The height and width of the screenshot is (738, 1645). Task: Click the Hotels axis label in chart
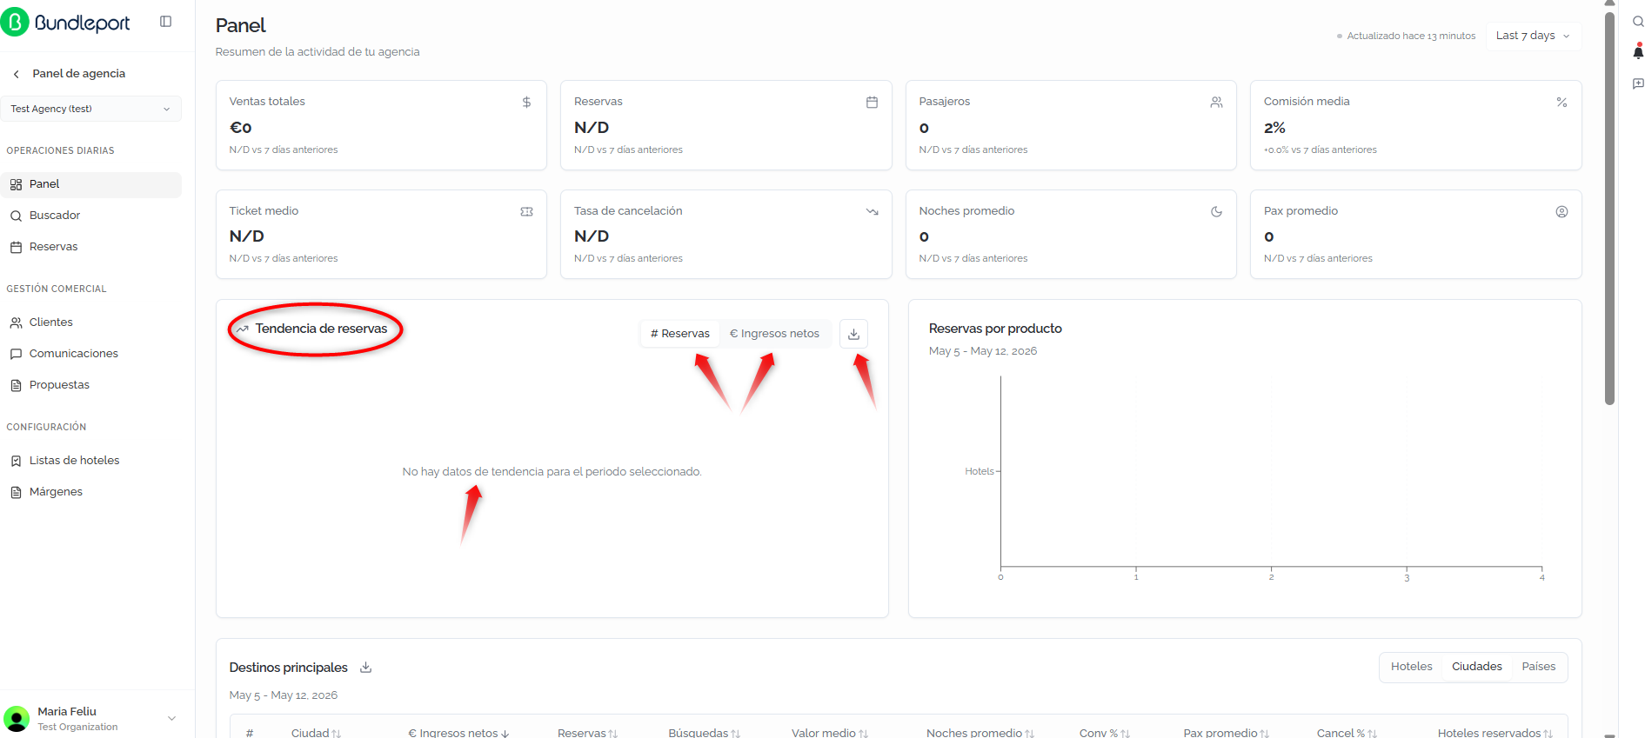click(979, 471)
